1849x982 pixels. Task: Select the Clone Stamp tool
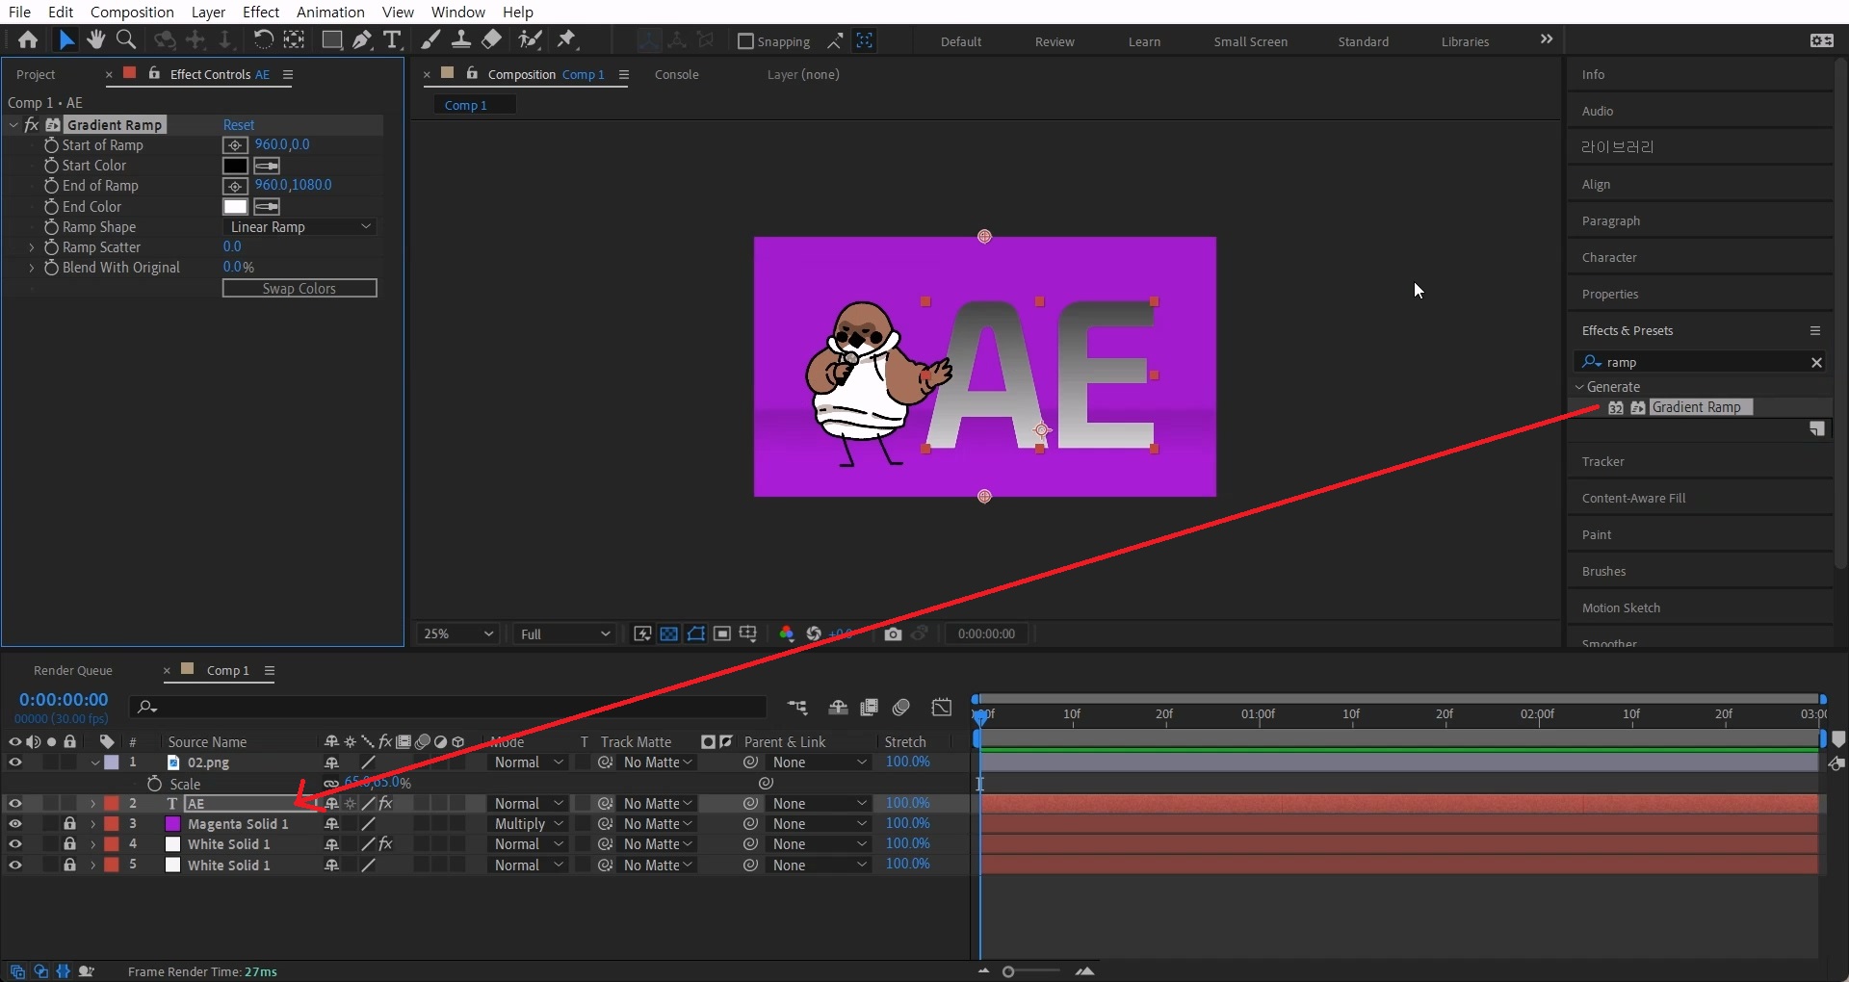(461, 40)
